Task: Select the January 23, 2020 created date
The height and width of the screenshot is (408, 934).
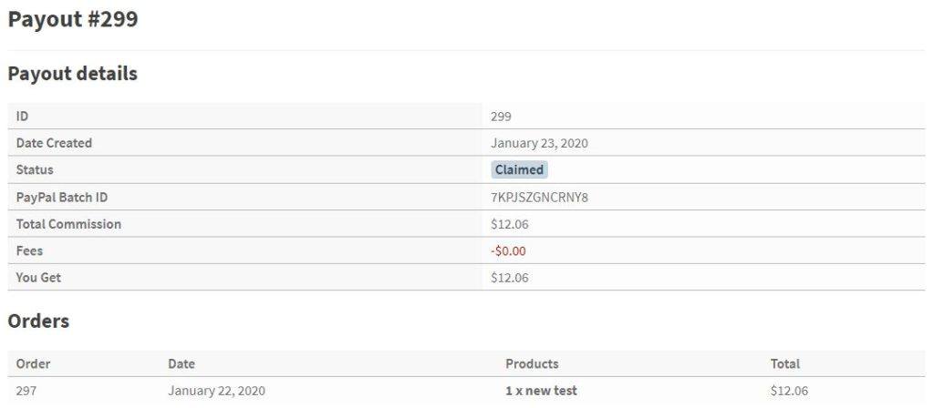Action: coord(539,143)
